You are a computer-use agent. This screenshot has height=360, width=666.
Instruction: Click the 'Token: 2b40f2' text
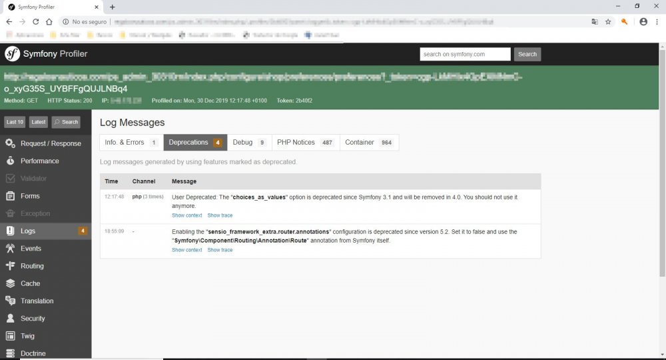tap(294, 101)
